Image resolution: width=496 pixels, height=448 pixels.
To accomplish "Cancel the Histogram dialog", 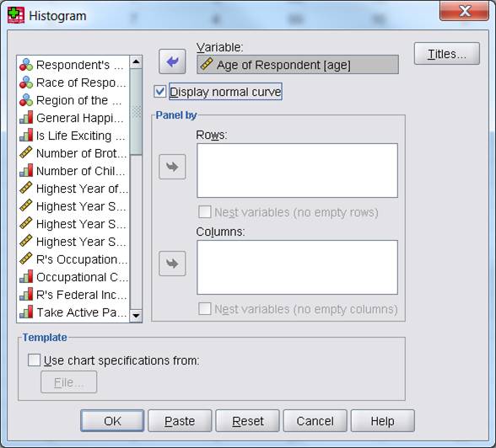I will (x=315, y=421).
